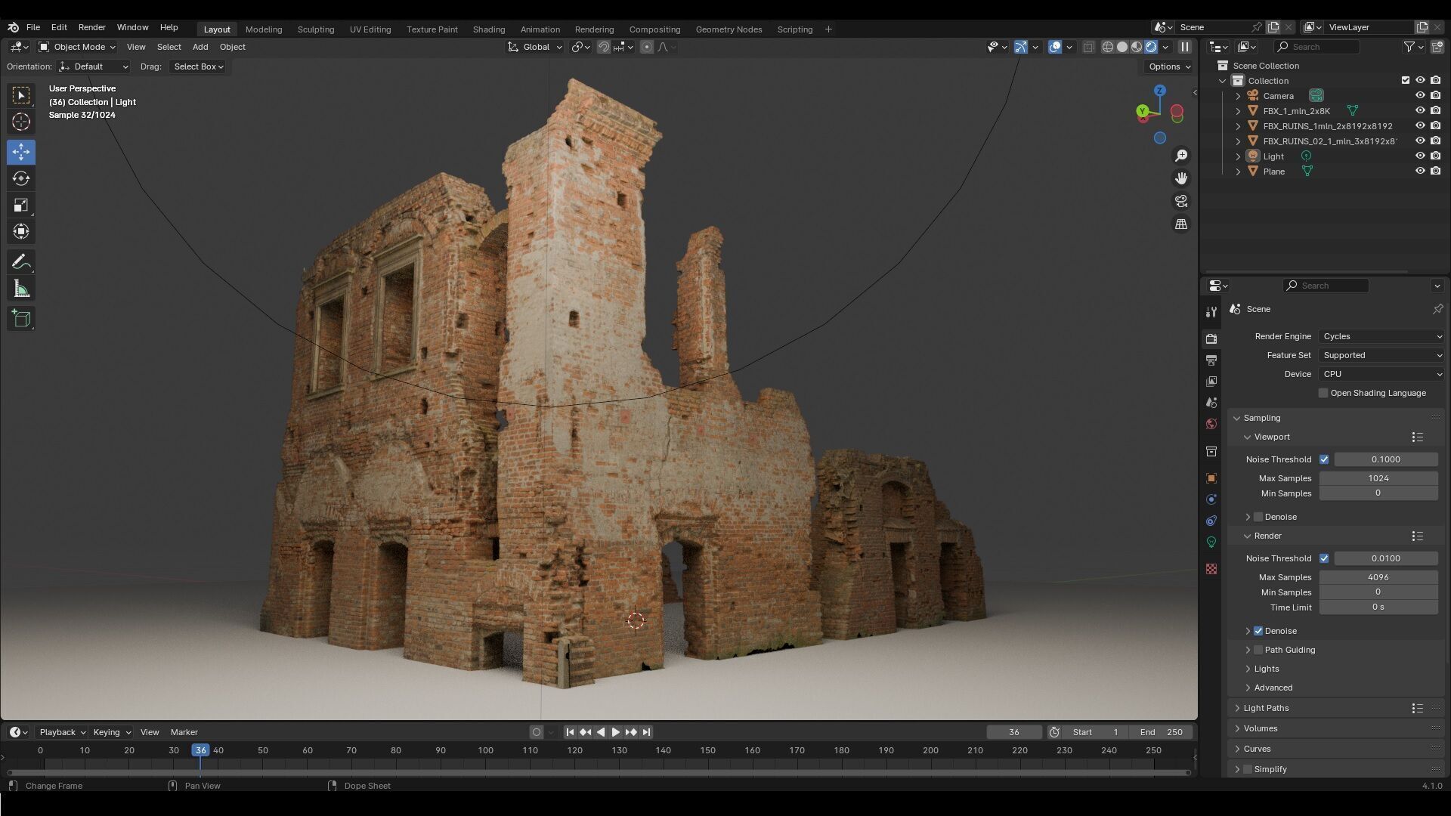Open the Texture properties tab
Image resolution: width=1451 pixels, height=816 pixels.
(1211, 568)
